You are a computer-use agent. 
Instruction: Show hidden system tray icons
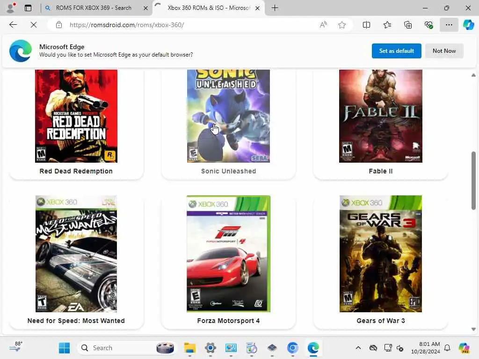(358, 348)
